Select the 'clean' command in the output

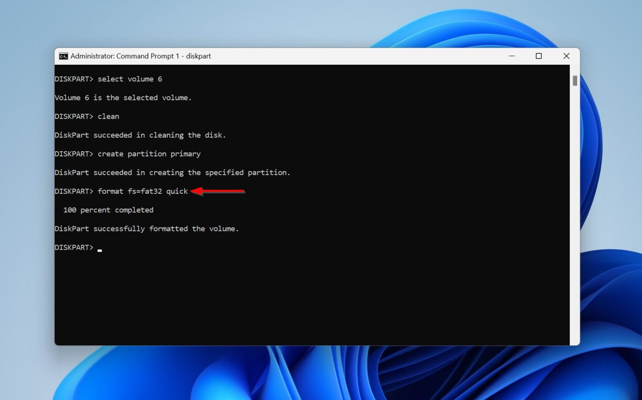108,116
